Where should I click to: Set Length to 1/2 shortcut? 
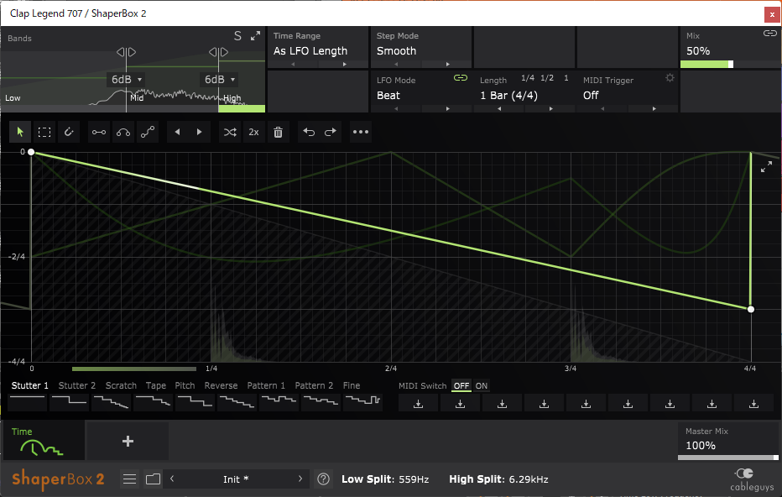(547, 78)
